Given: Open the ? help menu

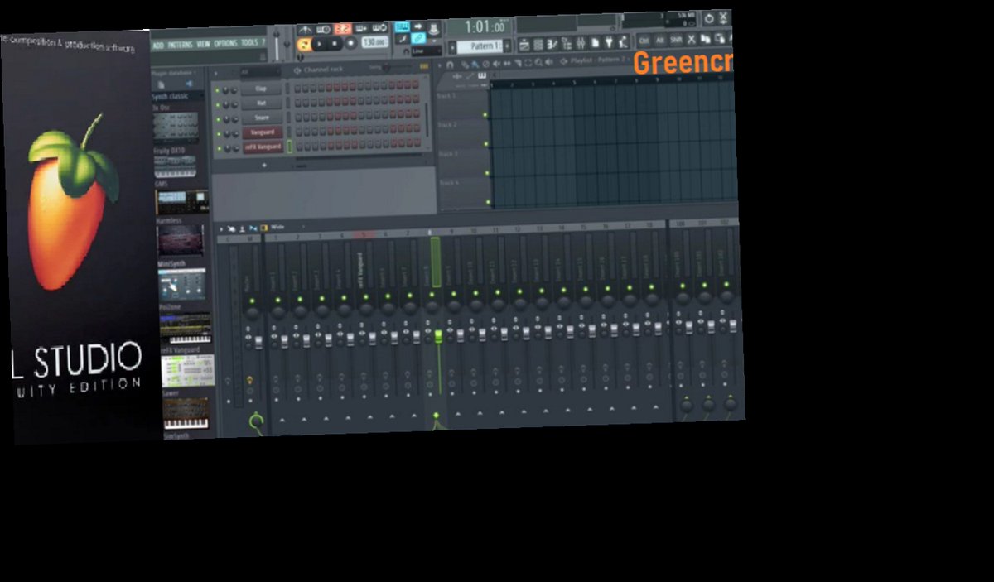Looking at the screenshot, I should click(263, 42).
